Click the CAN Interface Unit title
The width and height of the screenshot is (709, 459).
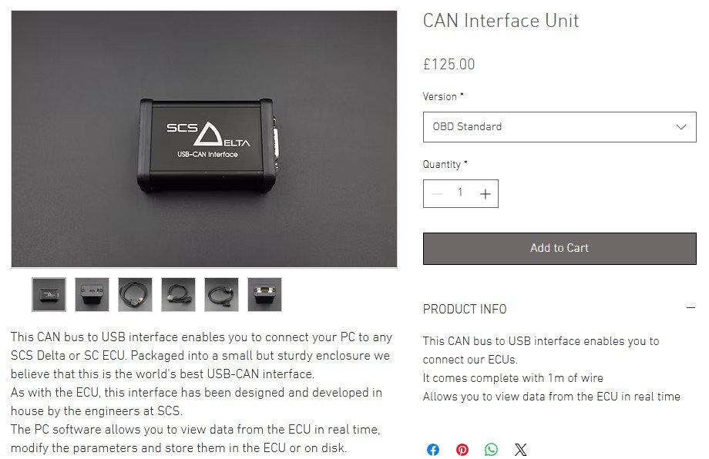[x=501, y=21]
